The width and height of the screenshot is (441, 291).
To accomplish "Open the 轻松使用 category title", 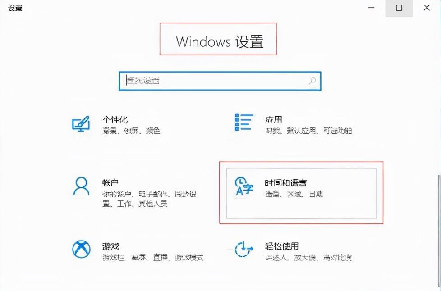I will [281, 246].
